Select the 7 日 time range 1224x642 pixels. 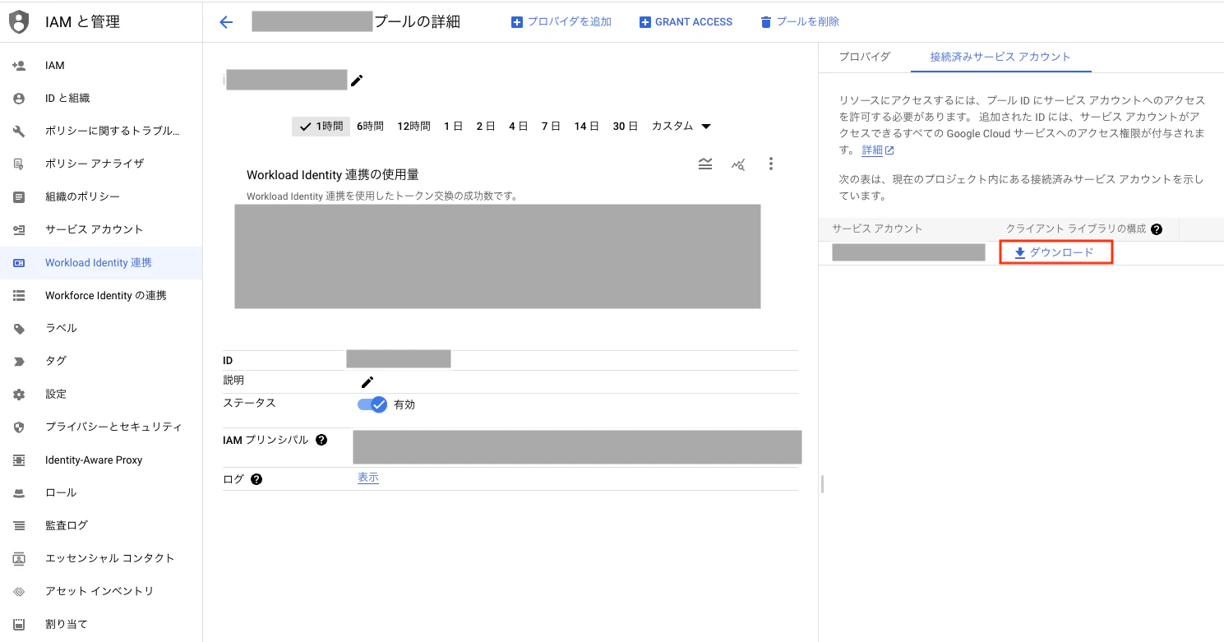pyautogui.click(x=551, y=126)
